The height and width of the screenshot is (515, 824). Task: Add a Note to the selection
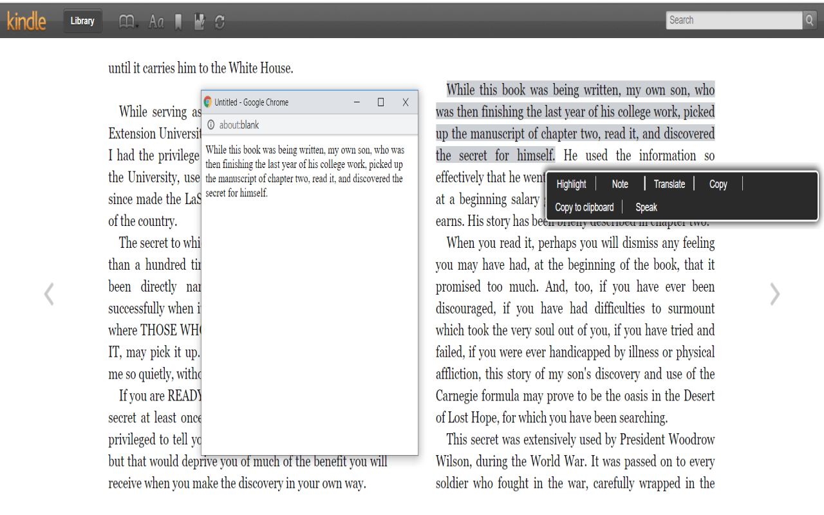[619, 183]
